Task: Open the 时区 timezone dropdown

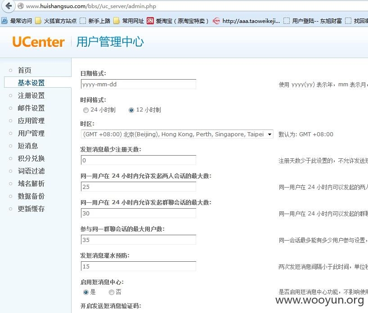Action: click(177, 134)
